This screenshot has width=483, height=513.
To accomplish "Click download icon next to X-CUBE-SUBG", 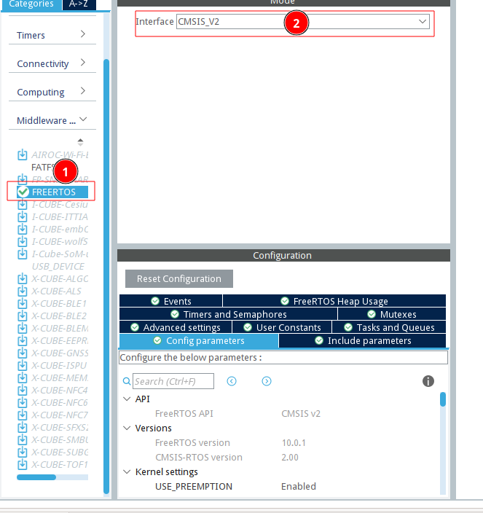I will point(23,453).
